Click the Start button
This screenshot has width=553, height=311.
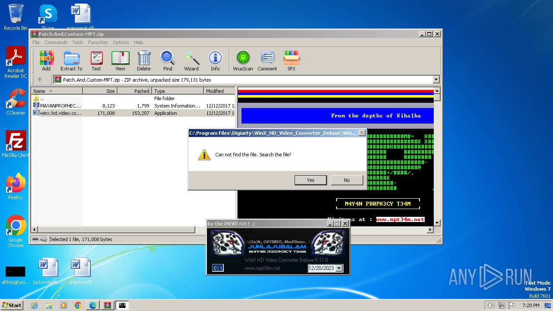(12, 305)
